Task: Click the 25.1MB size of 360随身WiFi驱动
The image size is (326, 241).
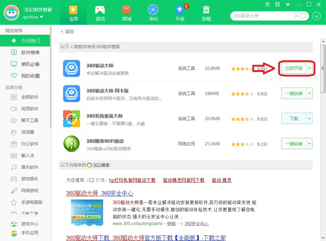Action: pos(212,144)
